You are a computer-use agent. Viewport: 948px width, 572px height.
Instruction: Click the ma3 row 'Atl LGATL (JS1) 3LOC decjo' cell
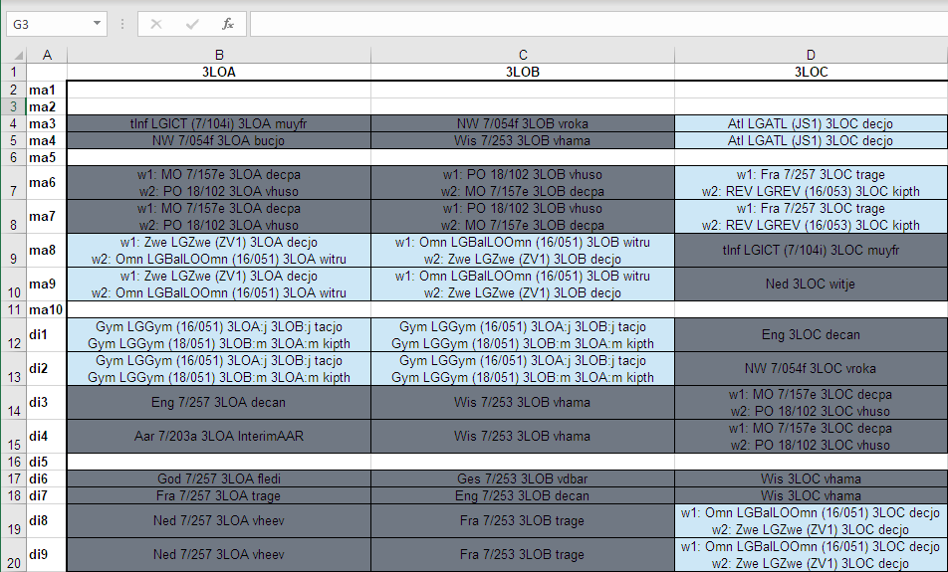tap(812, 123)
